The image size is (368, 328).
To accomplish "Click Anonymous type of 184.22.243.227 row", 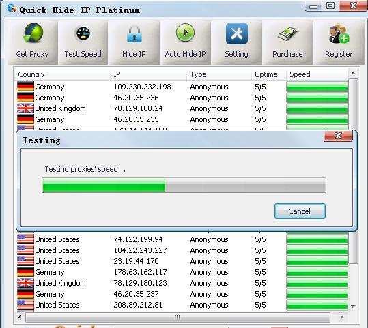I will tap(209, 250).
